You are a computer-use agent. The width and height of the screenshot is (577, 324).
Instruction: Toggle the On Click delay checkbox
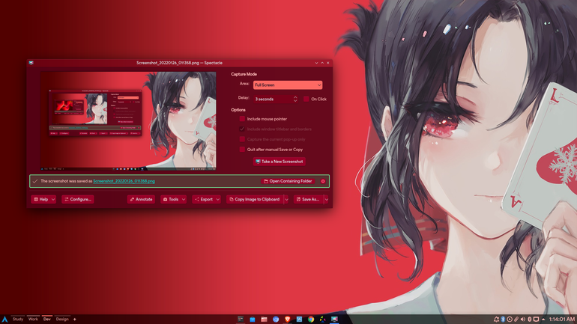click(306, 99)
